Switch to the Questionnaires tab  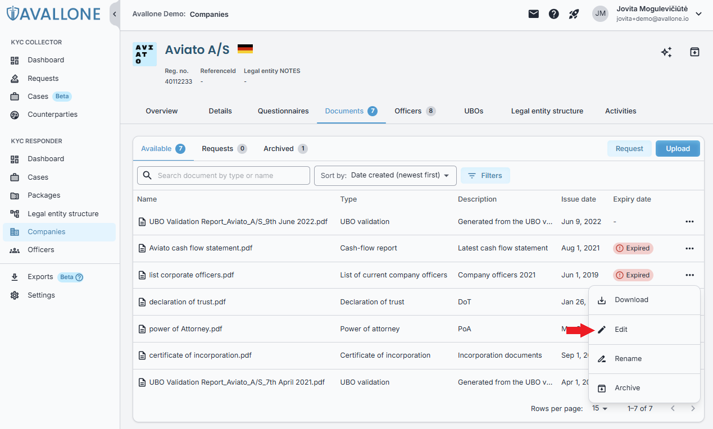click(283, 111)
